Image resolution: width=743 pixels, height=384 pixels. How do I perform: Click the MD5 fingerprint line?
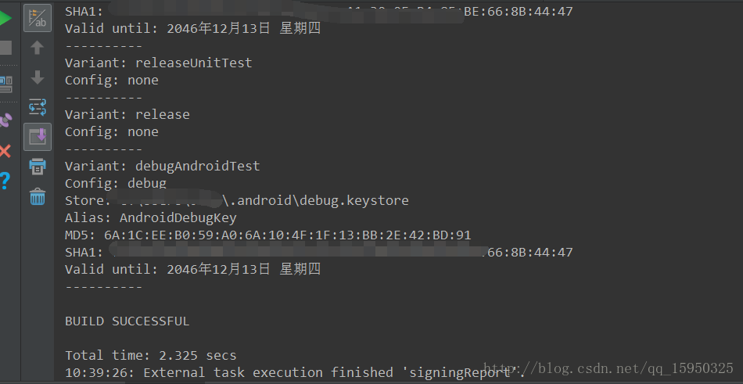click(x=267, y=235)
